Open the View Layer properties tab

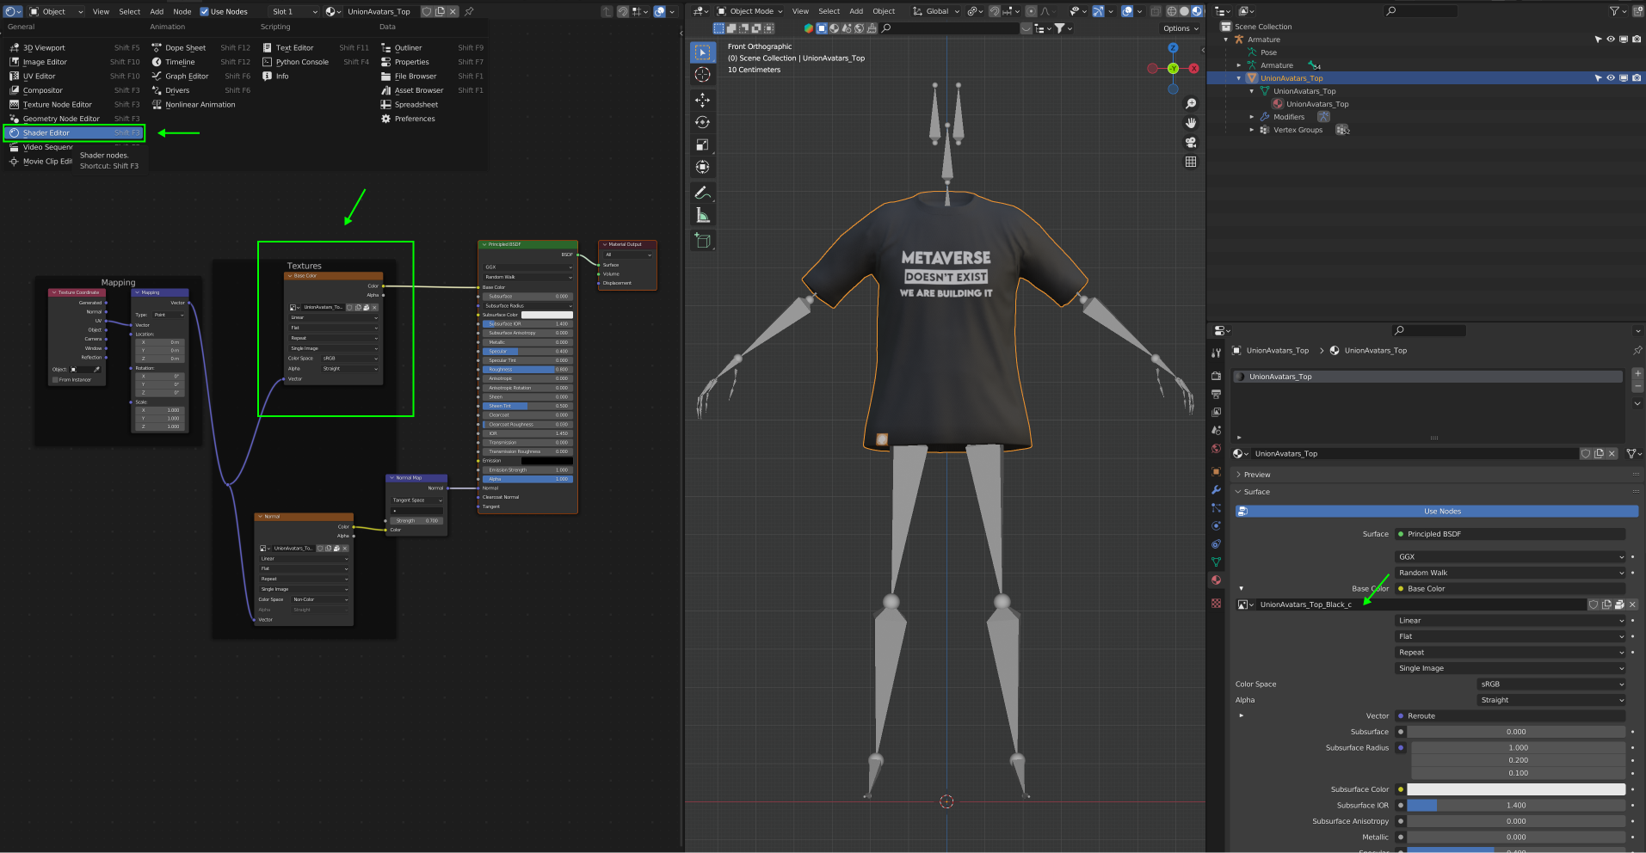(x=1216, y=412)
